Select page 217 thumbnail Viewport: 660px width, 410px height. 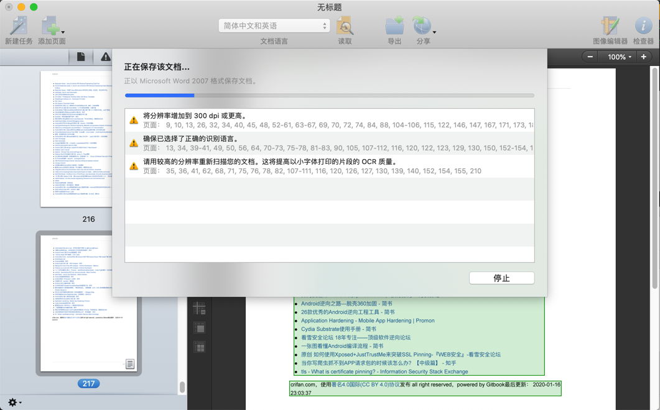[89, 303]
